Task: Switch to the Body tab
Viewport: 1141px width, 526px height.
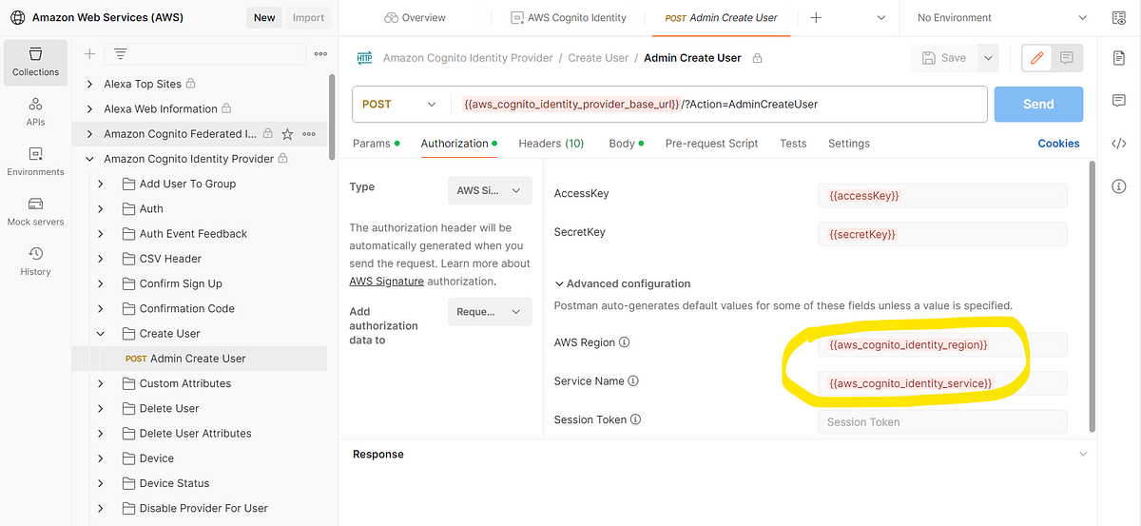Action: coord(627,144)
